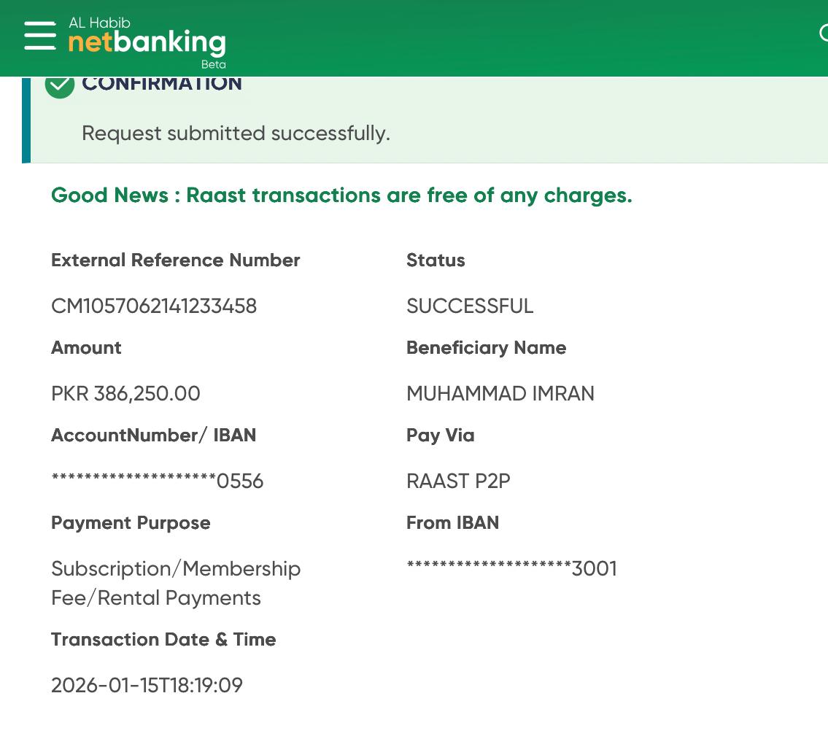Screen dimensions: 828x747
Task: Click the From IBAN ending 3001
Action: pos(511,568)
